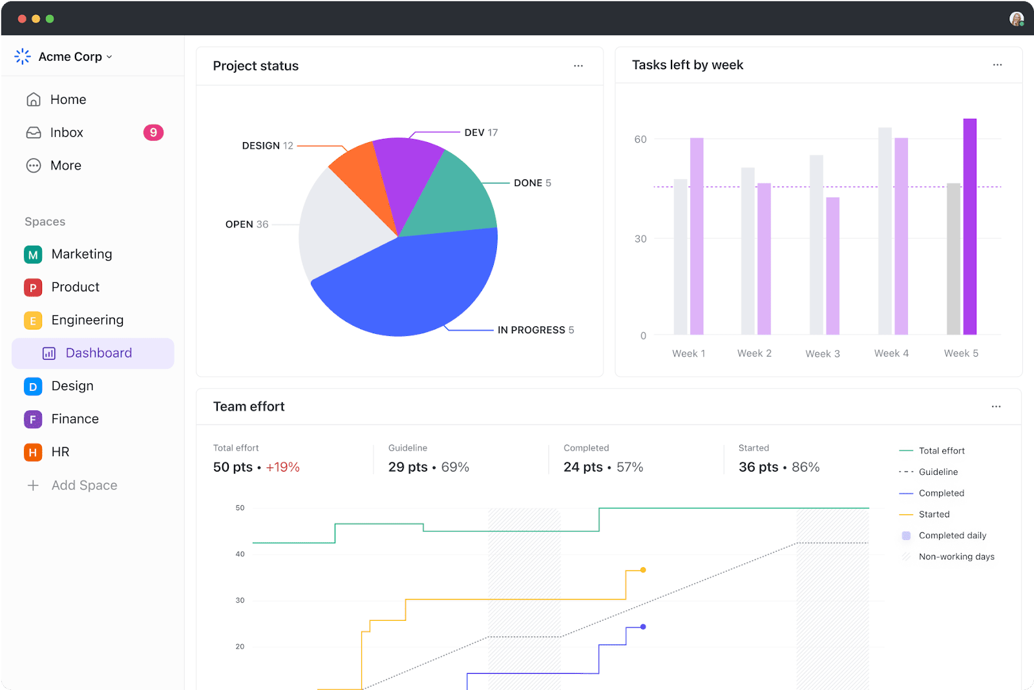Open the Project status card options menu
1034x690 pixels.
[578, 65]
